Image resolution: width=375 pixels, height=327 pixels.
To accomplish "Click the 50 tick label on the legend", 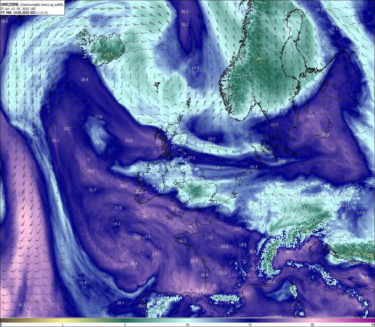I will point(373,324).
